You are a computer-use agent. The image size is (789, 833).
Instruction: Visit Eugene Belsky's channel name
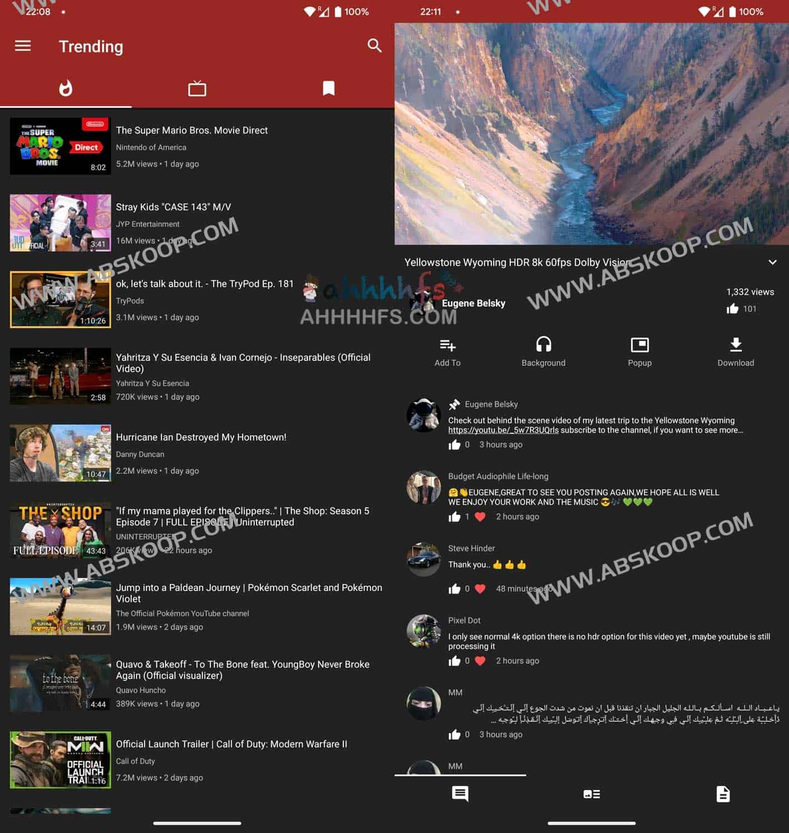[x=474, y=303]
